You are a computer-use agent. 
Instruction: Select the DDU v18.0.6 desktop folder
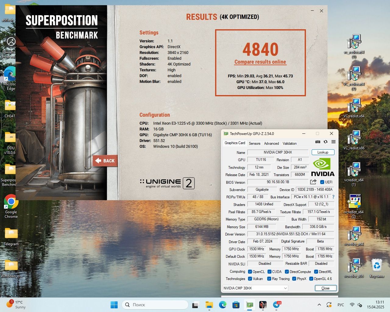pyautogui.click(x=10, y=143)
